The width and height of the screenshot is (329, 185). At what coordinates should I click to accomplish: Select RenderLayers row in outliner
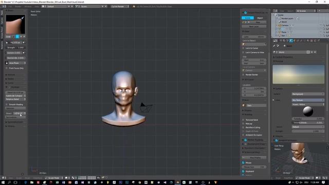pyautogui.click(x=287, y=18)
